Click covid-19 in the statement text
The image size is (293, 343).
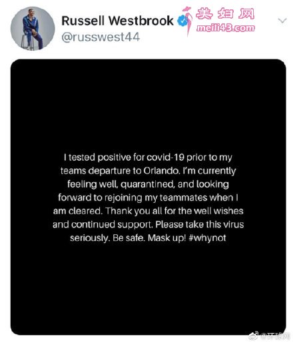tap(165, 157)
